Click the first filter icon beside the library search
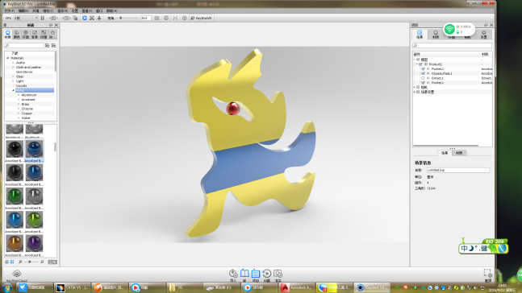This screenshot has height=293, width=522. [48, 46]
